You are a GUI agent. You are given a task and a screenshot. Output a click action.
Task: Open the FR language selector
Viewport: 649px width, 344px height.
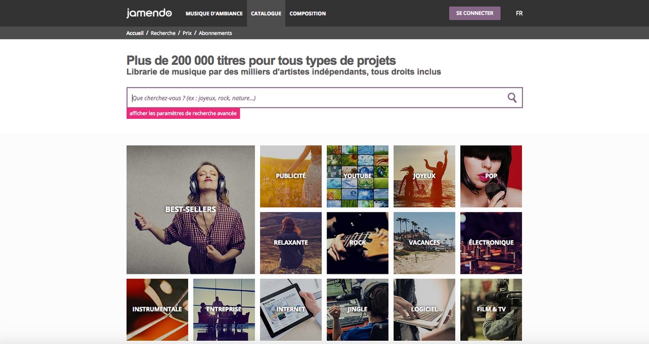point(519,14)
